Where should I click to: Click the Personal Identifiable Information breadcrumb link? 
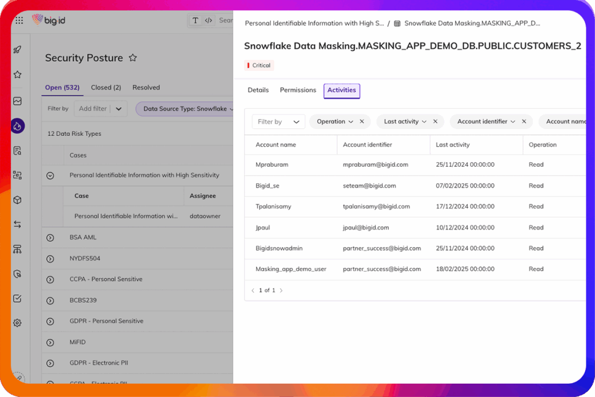click(x=314, y=24)
